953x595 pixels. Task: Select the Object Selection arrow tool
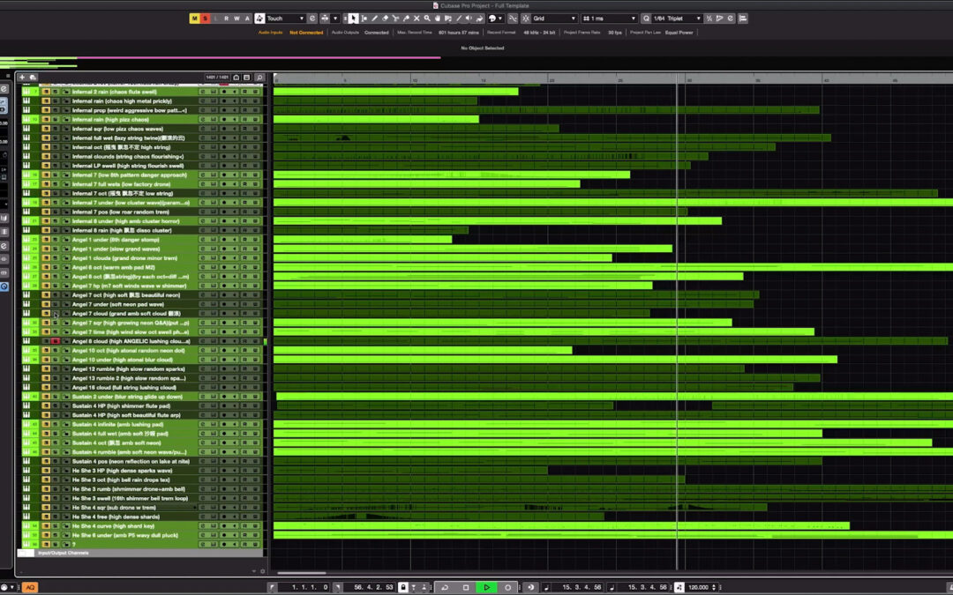(x=353, y=19)
